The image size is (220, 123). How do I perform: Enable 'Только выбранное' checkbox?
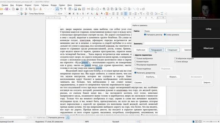[x=135, y=58]
